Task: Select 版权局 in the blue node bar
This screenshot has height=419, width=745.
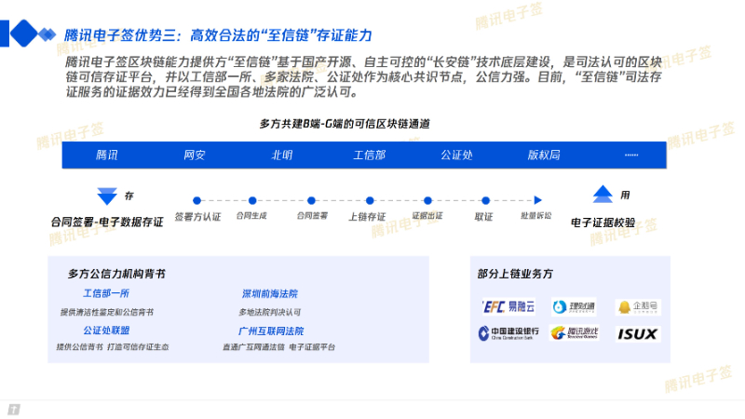Action: pyautogui.click(x=544, y=155)
